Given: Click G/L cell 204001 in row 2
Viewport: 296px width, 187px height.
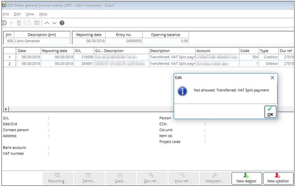Looking at the screenshot, I should point(84,64).
